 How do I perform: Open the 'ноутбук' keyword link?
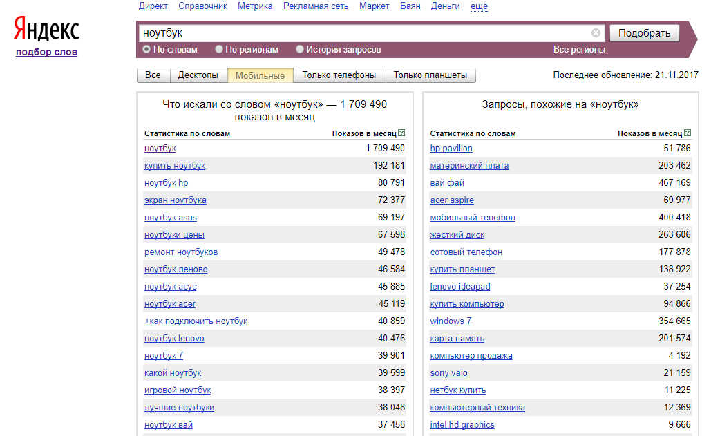(x=160, y=148)
